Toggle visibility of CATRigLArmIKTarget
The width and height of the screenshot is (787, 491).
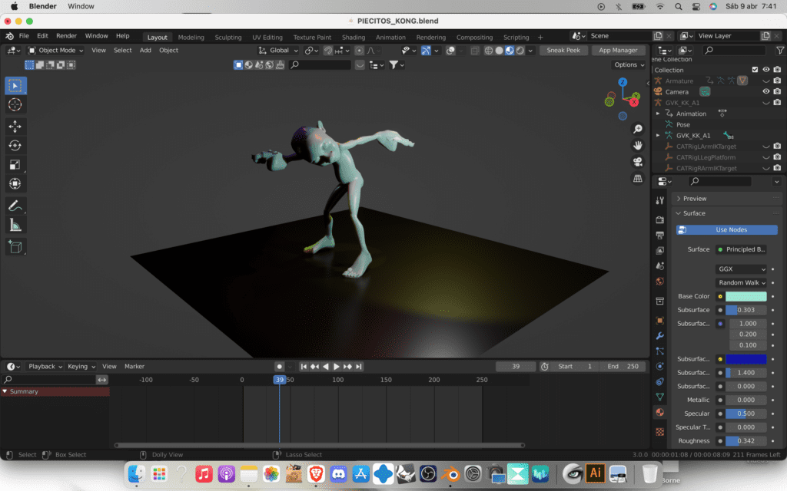click(x=765, y=146)
